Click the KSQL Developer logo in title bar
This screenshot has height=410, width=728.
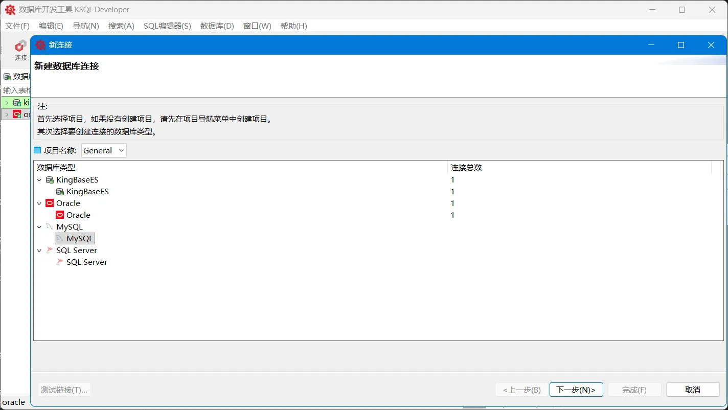pos(11,9)
